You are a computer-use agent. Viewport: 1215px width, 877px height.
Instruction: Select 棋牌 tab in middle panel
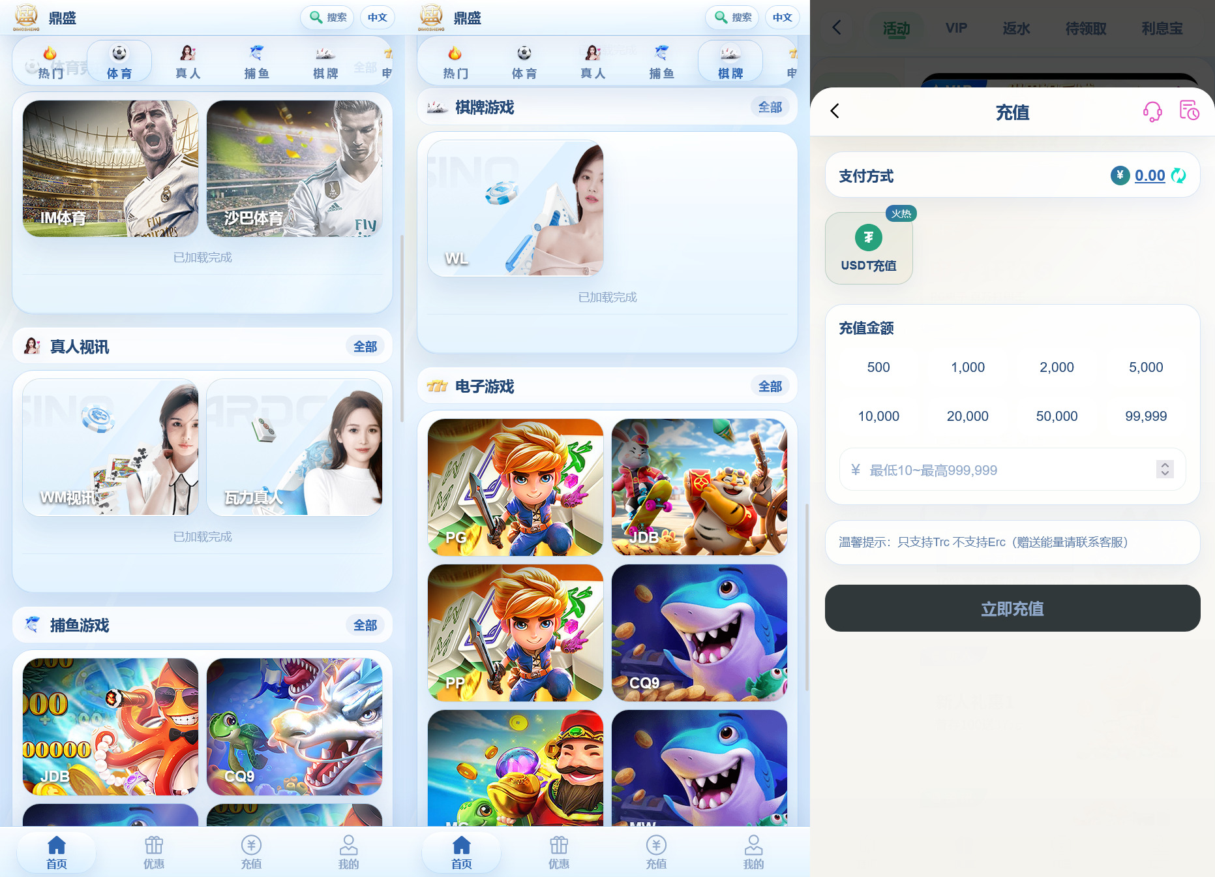click(x=730, y=61)
